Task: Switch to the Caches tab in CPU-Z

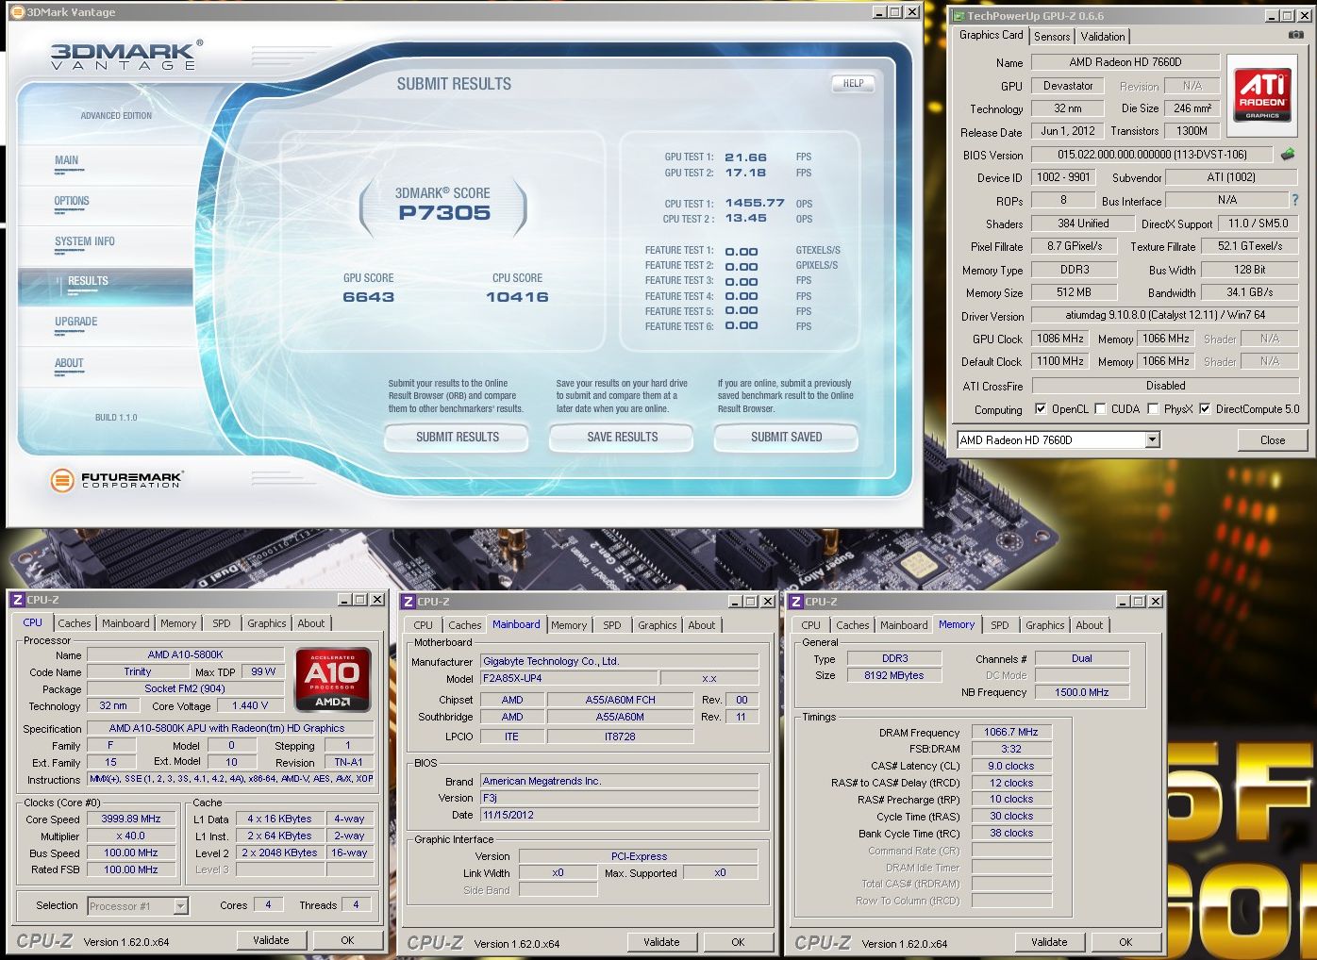Action: point(75,623)
